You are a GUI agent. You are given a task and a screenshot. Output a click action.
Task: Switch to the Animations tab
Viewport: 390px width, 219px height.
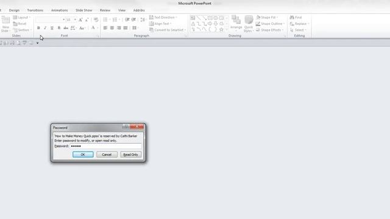click(x=60, y=10)
